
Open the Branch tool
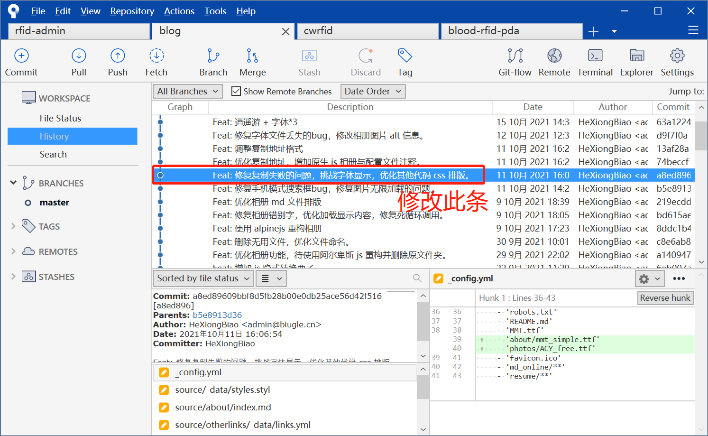pos(213,62)
